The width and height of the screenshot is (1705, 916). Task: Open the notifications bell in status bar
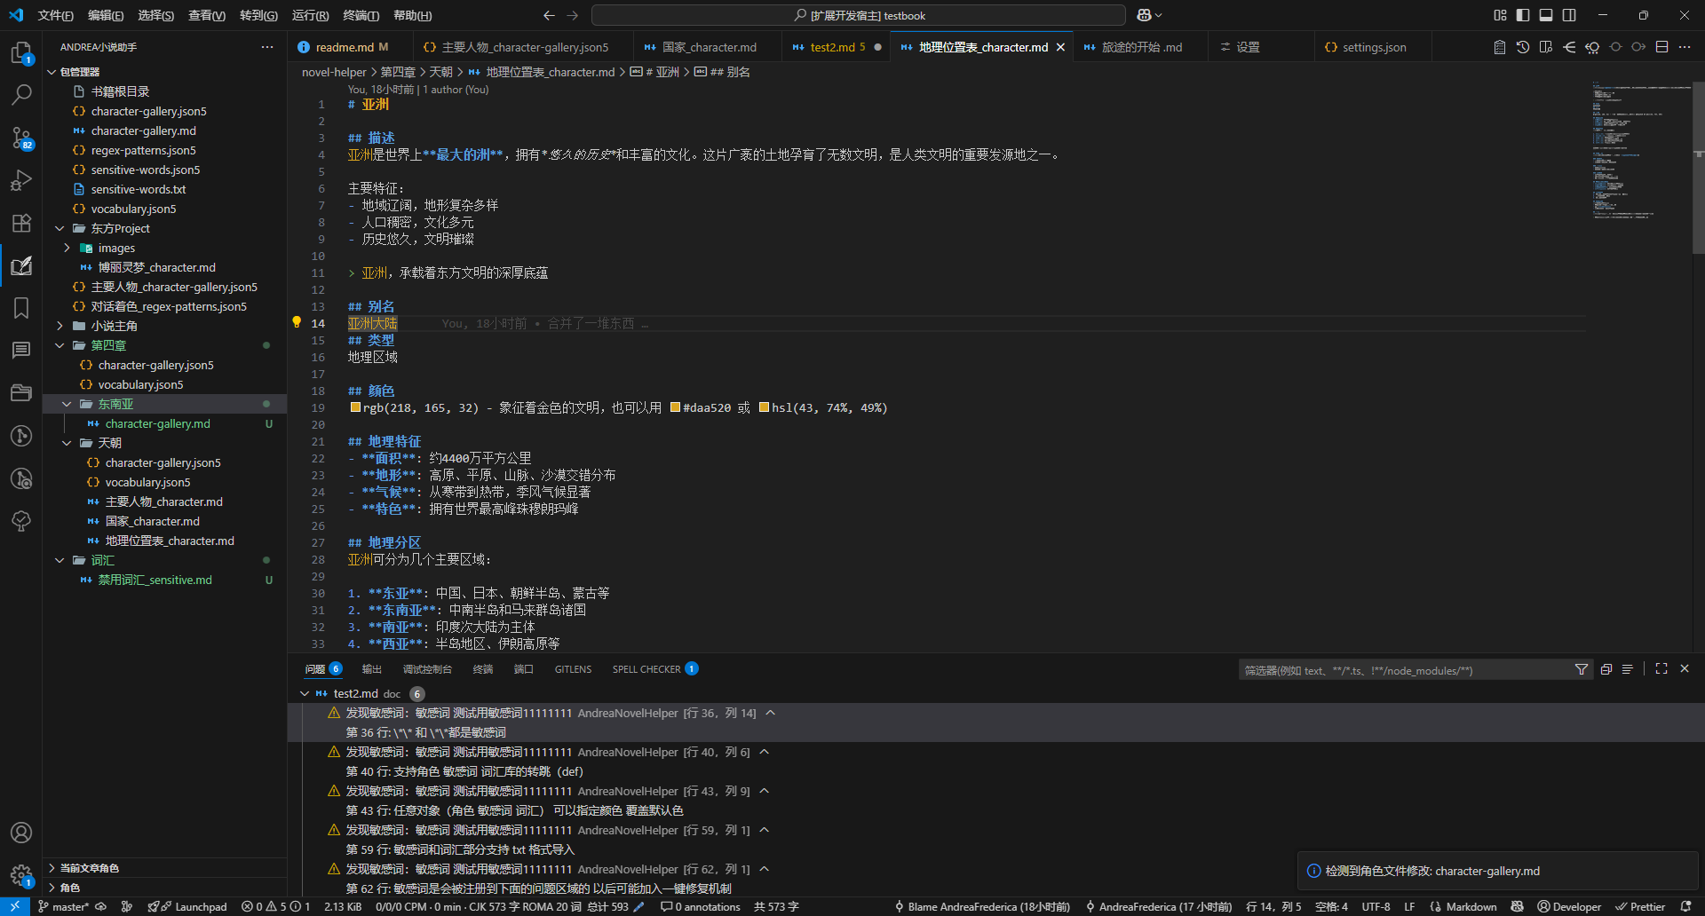coord(1686,906)
